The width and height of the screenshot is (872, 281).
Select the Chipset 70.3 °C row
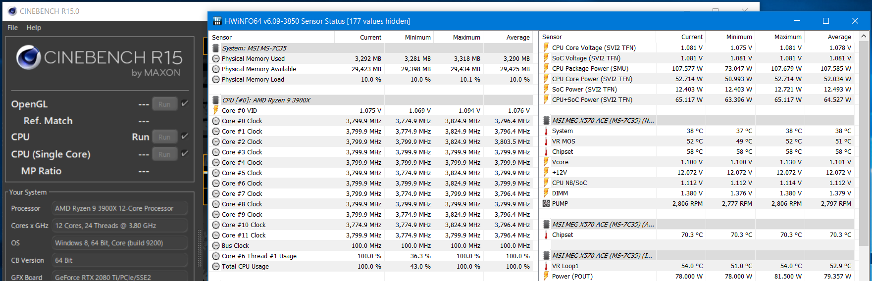(x=697, y=234)
